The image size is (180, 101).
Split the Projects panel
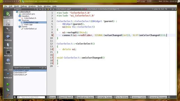(x=43, y=9)
